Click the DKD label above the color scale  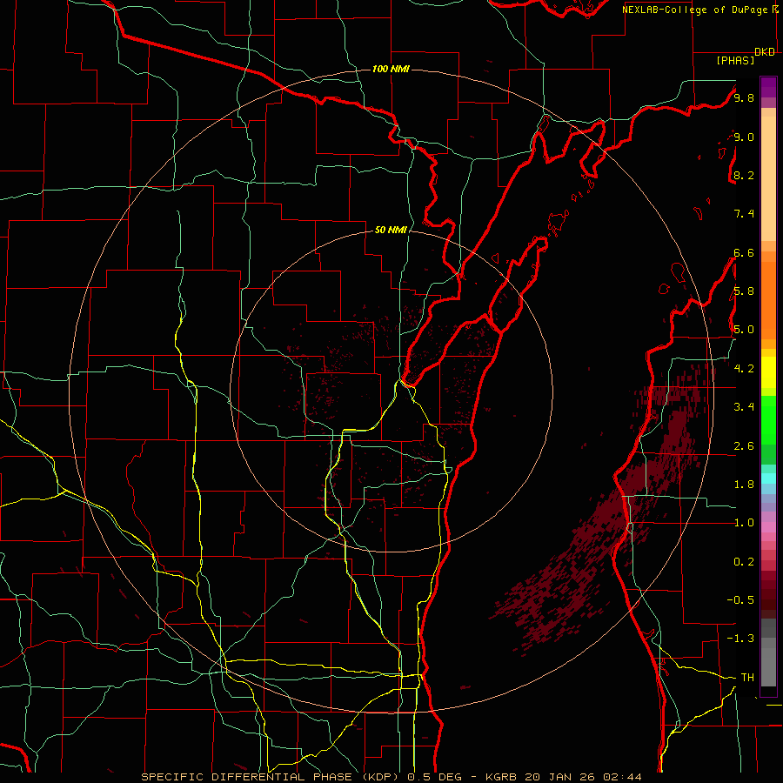click(765, 51)
